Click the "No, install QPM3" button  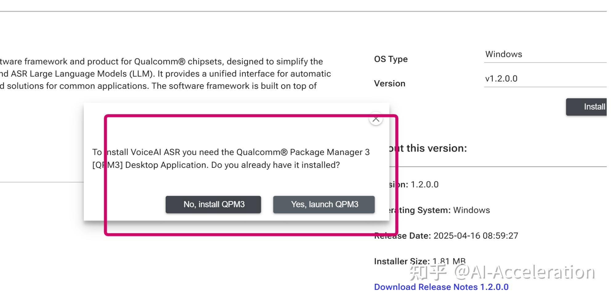click(x=213, y=204)
